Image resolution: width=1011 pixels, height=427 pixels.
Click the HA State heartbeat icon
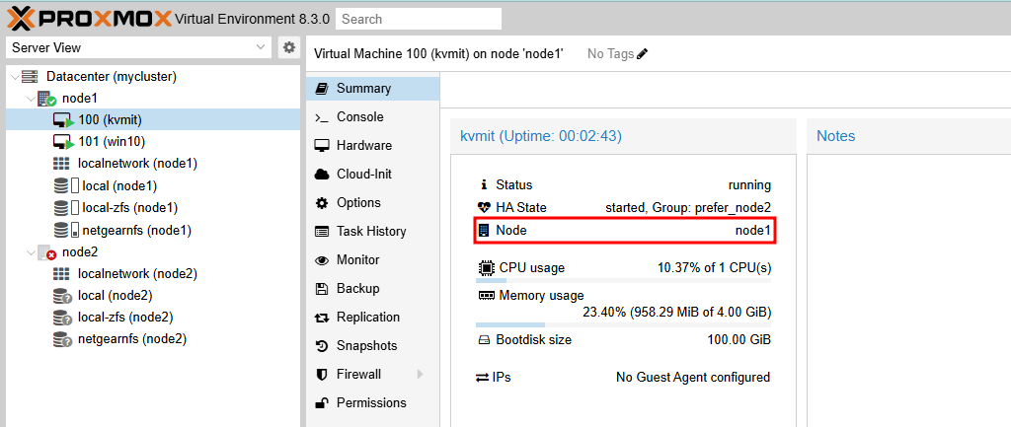coord(484,207)
